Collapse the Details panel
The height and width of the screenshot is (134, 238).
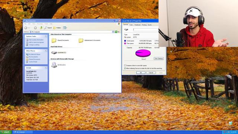[46, 68]
